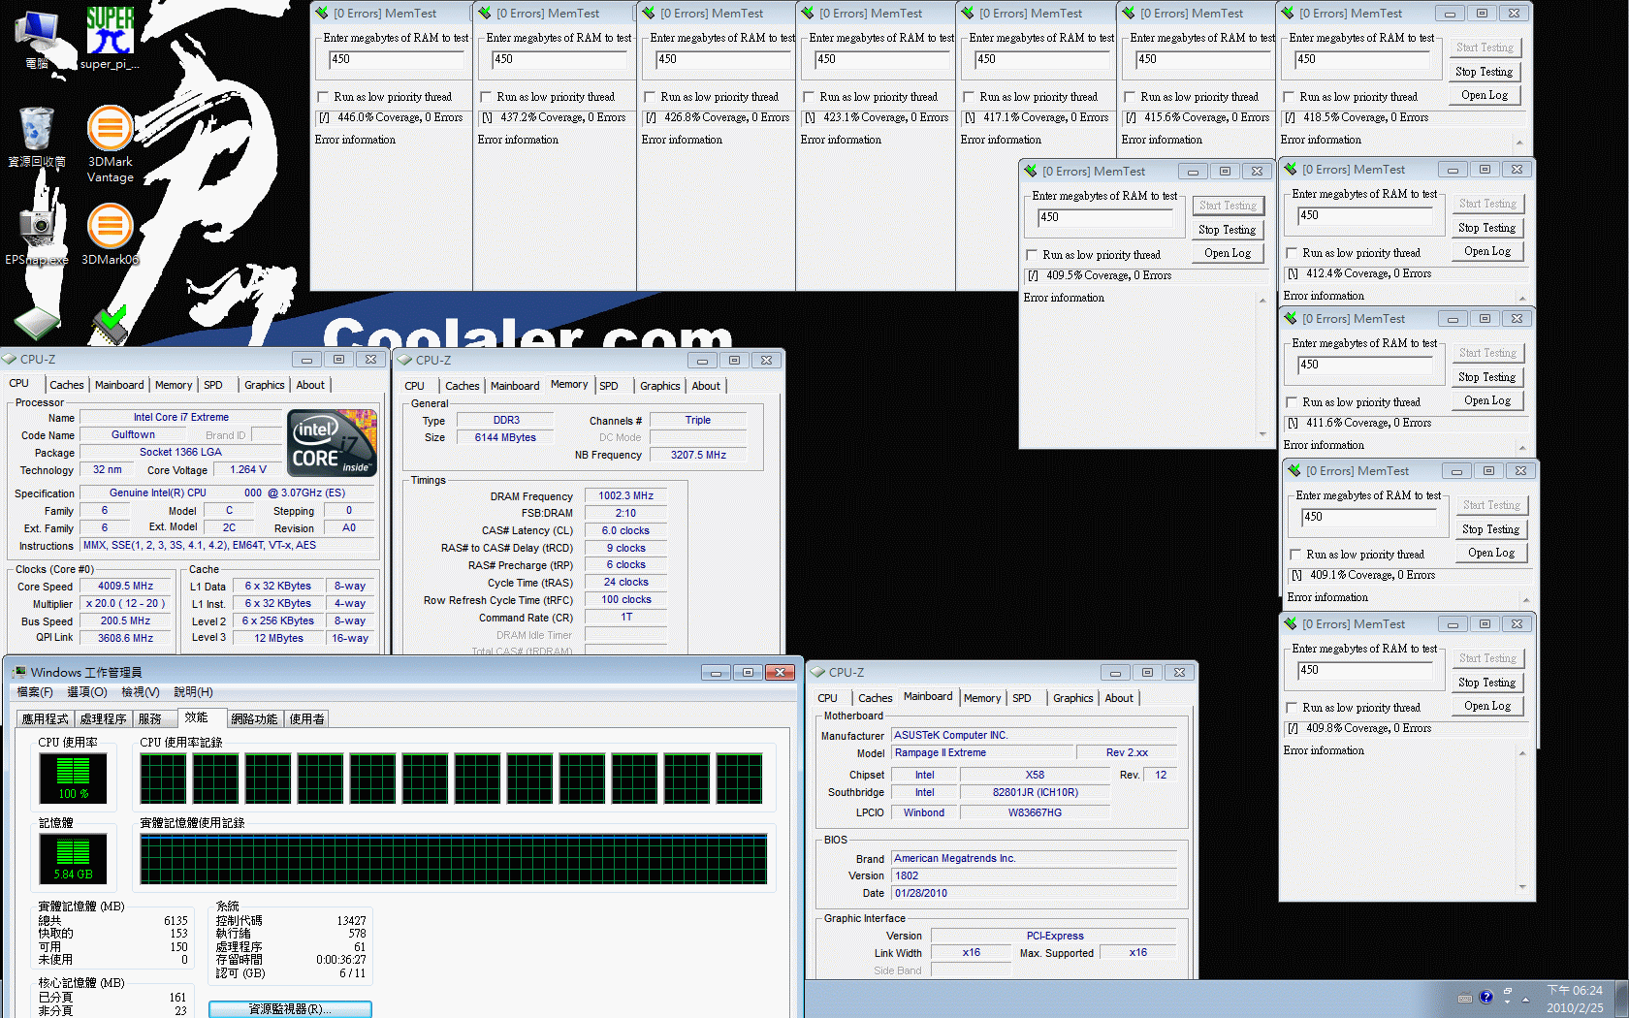Open 檢視(V) menu in Task Manager
1629x1018 pixels.
[x=141, y=692]
